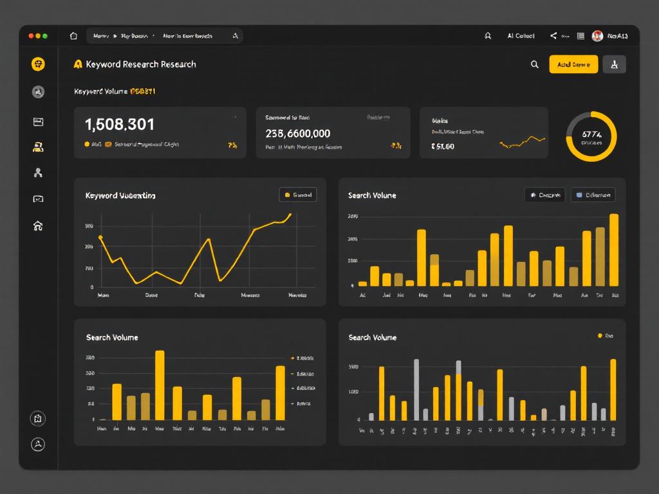659x494 pixels.
Task: Open the image chart icon in the sidebar
Action: tap(38, 197)
